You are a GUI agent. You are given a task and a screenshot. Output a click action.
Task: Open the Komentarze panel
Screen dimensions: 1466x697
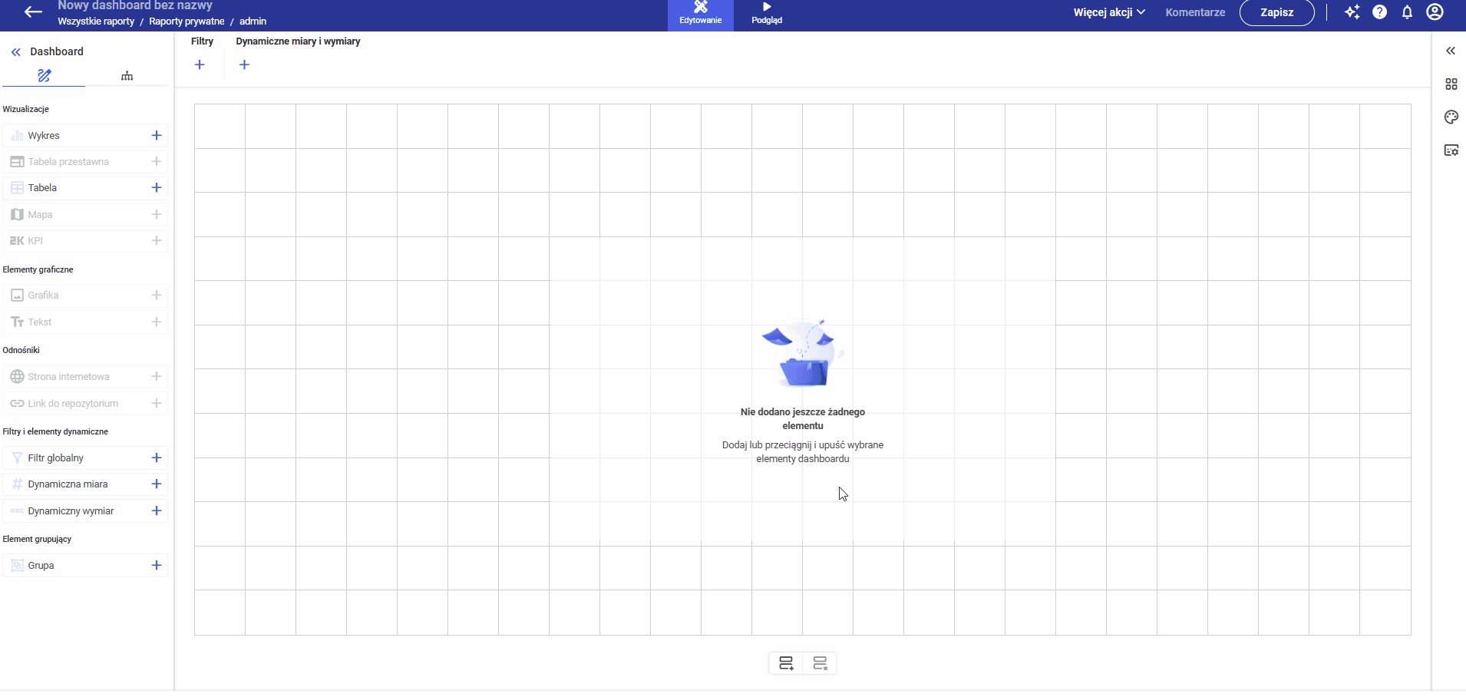coord(1195,12)
